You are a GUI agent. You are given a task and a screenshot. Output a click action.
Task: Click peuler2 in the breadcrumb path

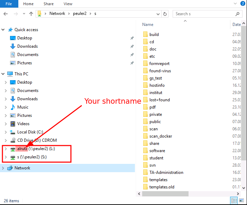[80, 13]
